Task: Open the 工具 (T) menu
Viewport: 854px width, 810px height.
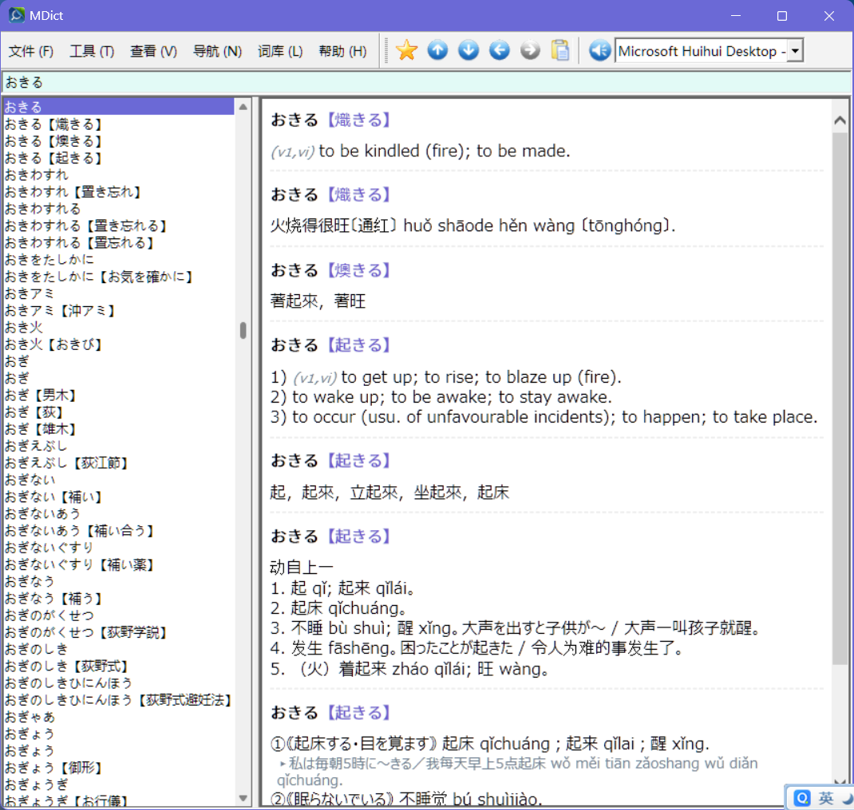Action: (x=92, y=51)
